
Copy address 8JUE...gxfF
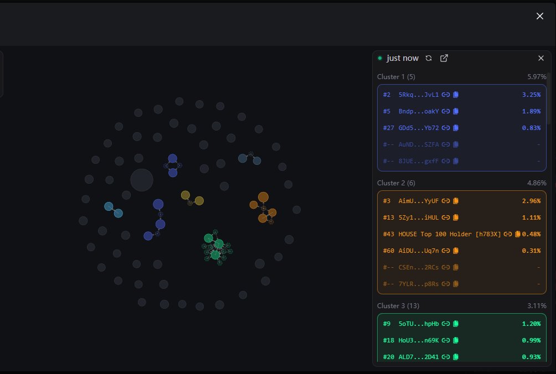tap(456, 161)
